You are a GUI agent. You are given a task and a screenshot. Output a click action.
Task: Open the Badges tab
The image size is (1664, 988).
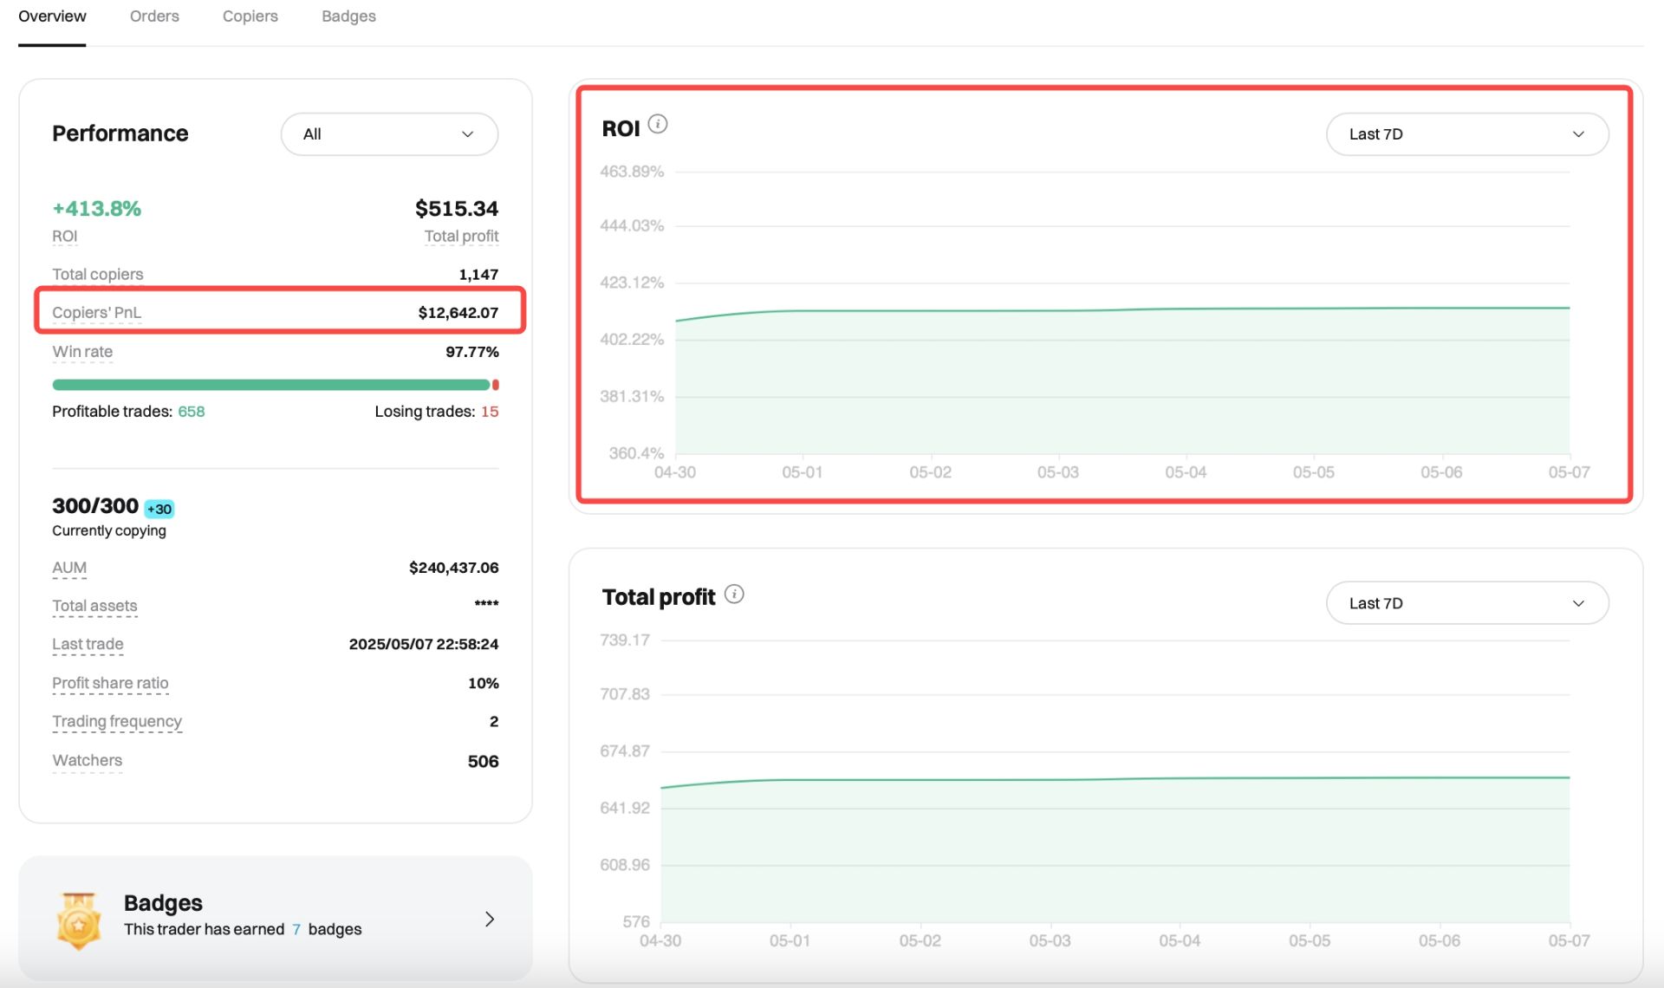[348, 16]
